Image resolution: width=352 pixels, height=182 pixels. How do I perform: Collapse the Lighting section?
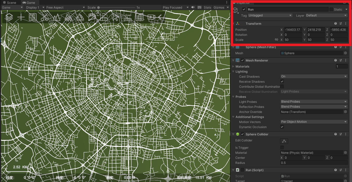(x=233, y=72)
